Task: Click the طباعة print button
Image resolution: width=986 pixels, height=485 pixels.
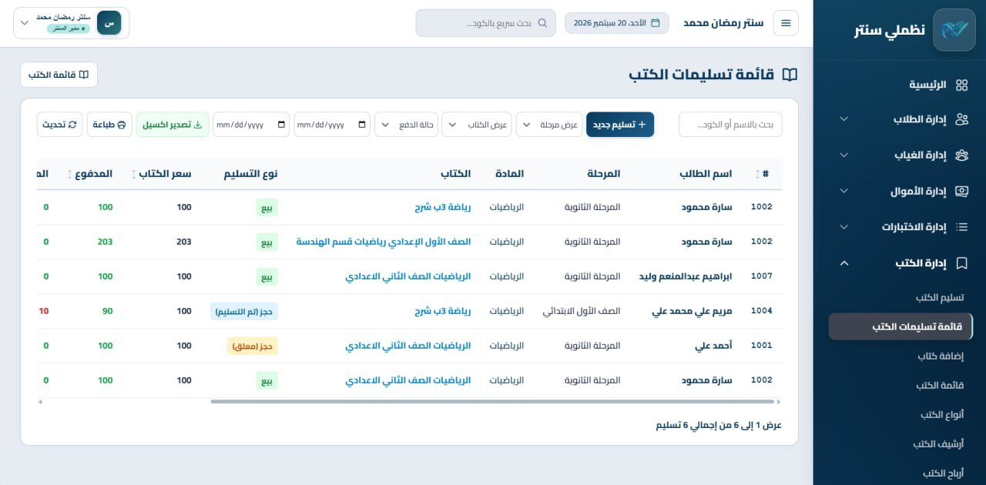Action: (x=109, y=125)
